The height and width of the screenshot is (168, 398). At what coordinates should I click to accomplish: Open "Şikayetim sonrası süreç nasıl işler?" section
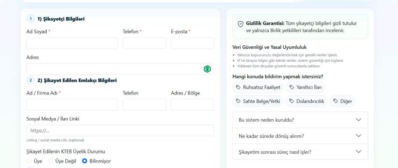point(300,152)
